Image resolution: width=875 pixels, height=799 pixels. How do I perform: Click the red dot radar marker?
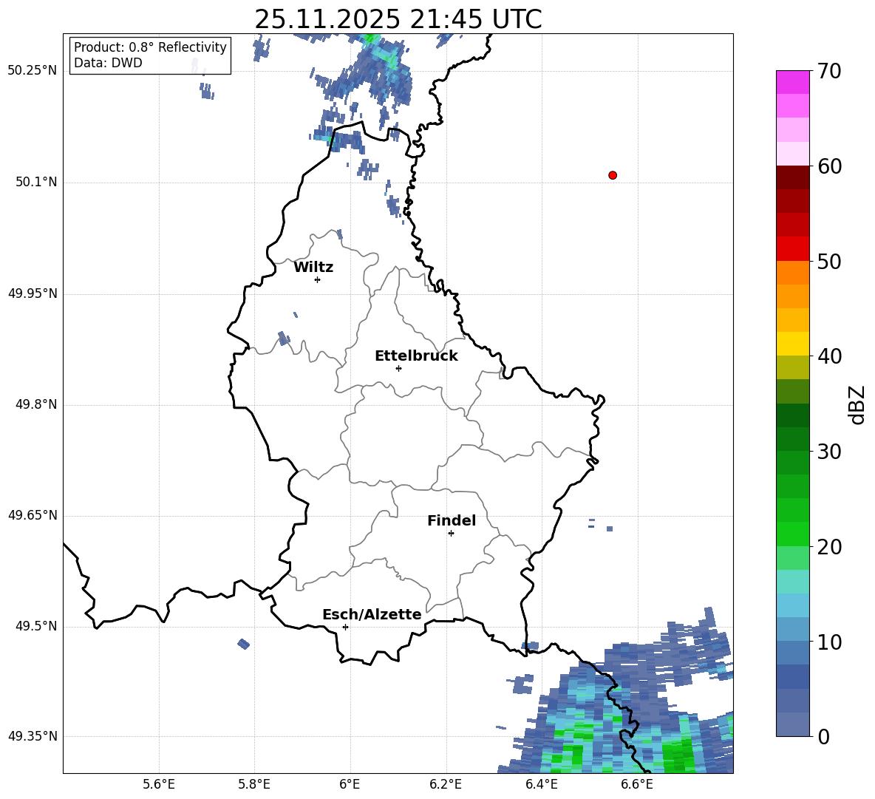(613, 175)
